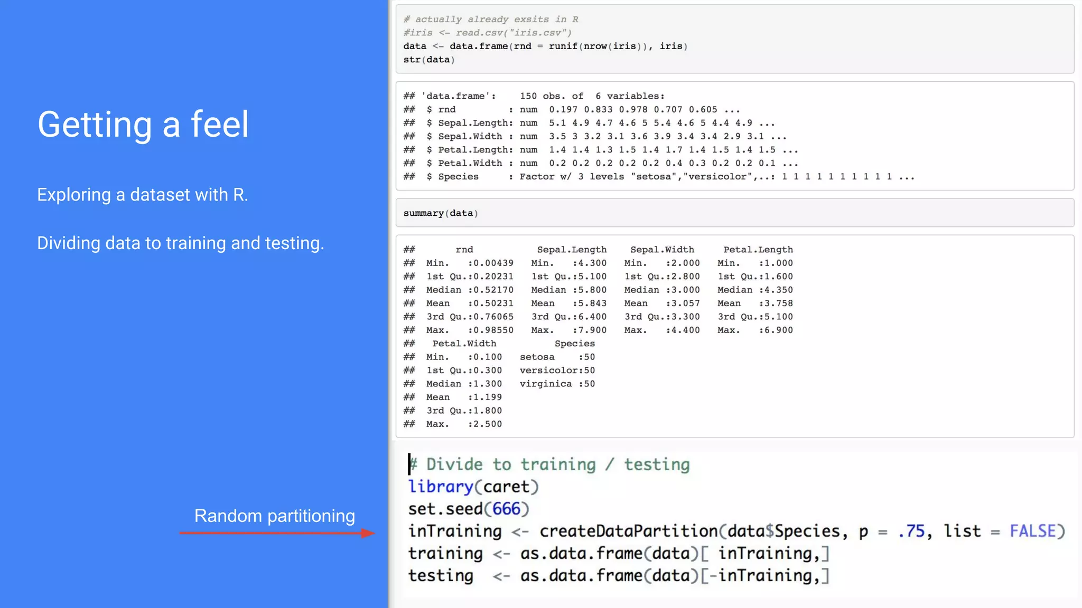Click Petal.Width 'Max. :2.500' value
The width and height of the screenshot is (1082, 608).
pos(464,424)
